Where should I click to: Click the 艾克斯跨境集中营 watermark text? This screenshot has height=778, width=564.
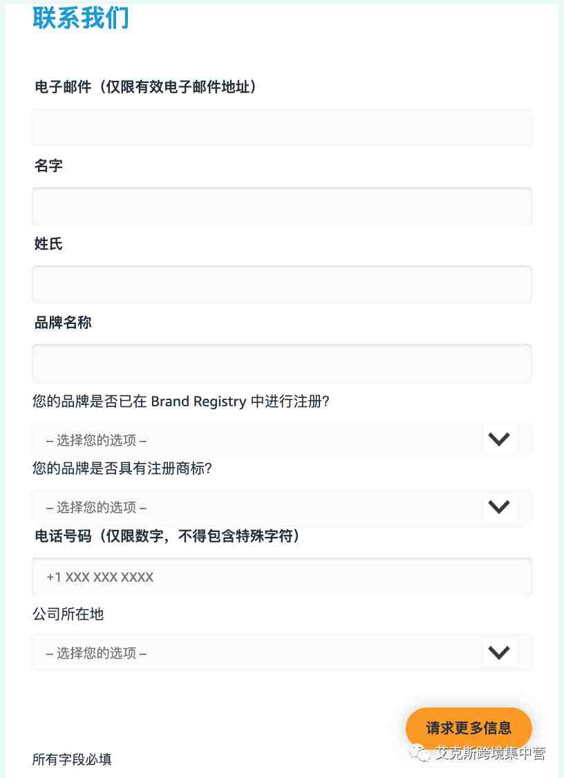pos(491,753)
